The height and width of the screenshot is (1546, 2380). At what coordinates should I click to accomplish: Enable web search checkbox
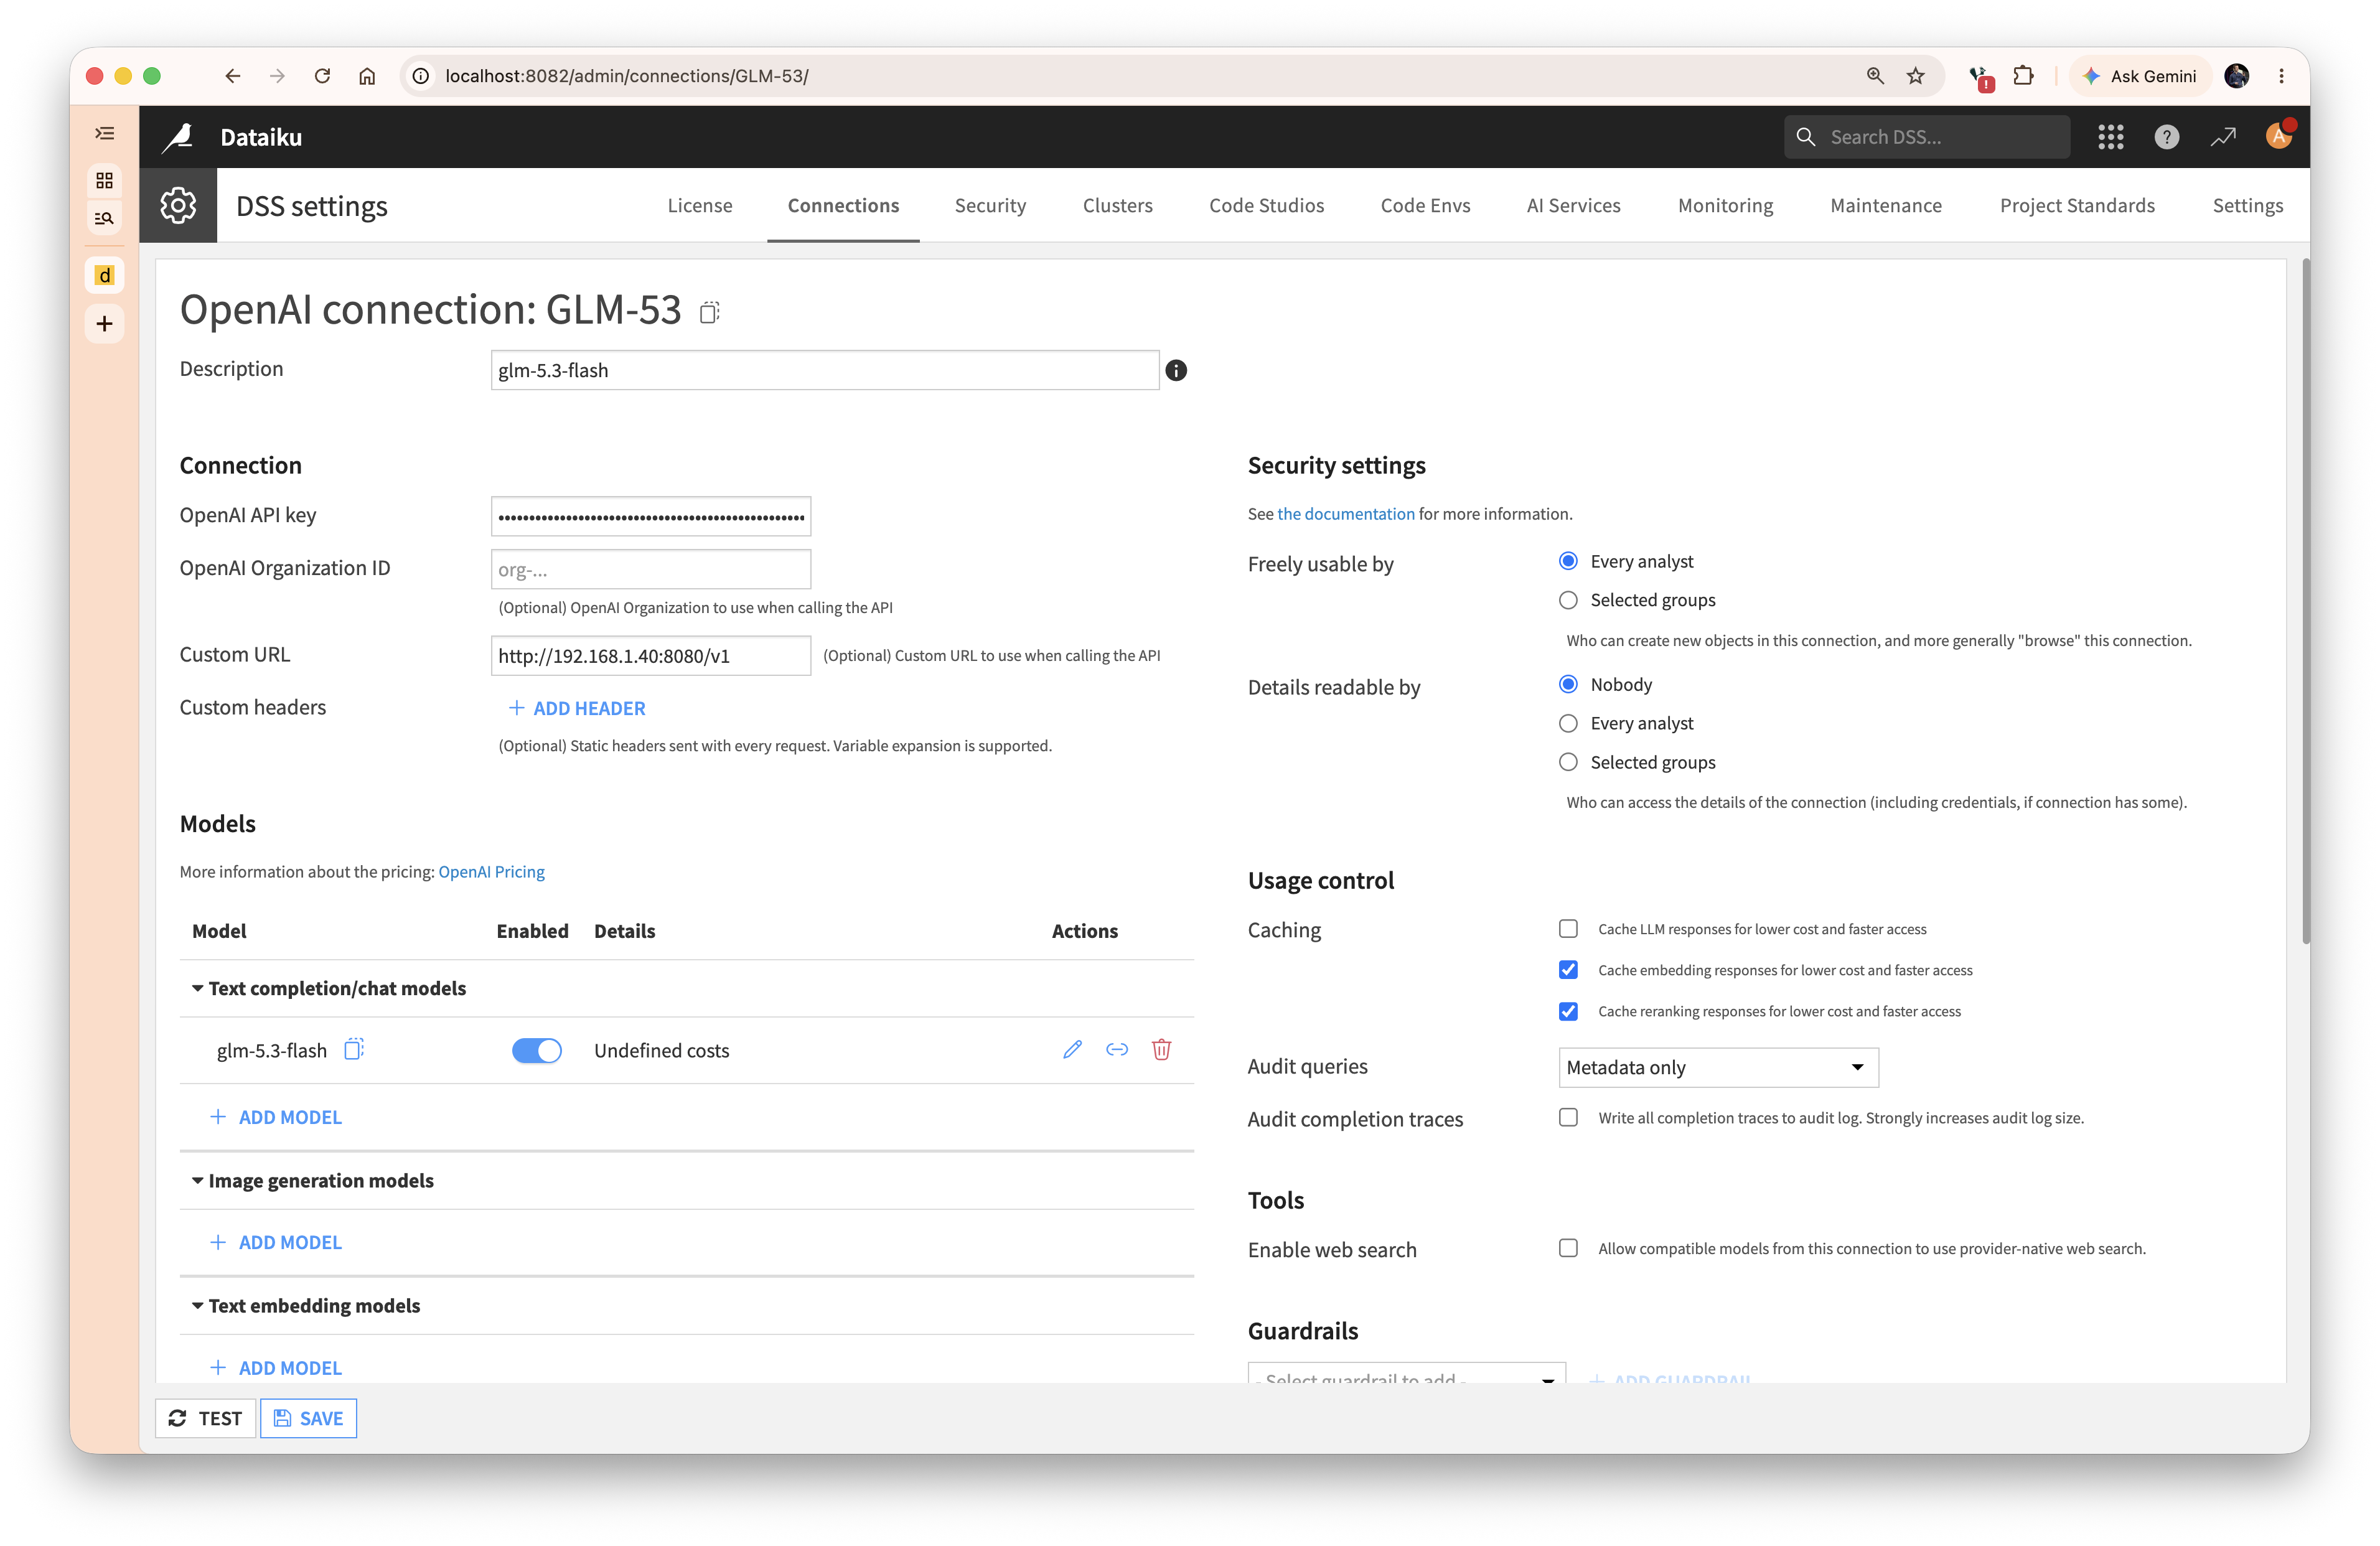click(x=1568, y=1248)
